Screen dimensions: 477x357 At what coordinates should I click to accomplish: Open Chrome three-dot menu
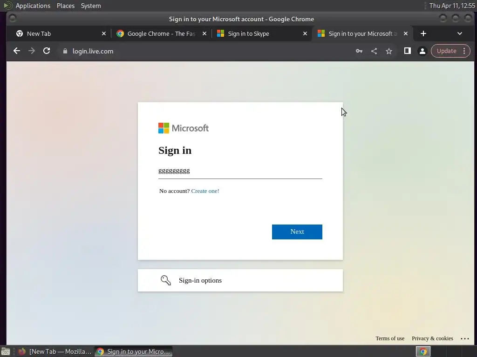(x=464, y=51)
